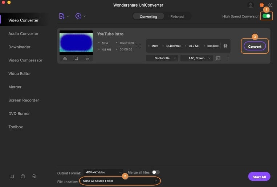Click the orange gift icon
277x187 pixels.
262,5
